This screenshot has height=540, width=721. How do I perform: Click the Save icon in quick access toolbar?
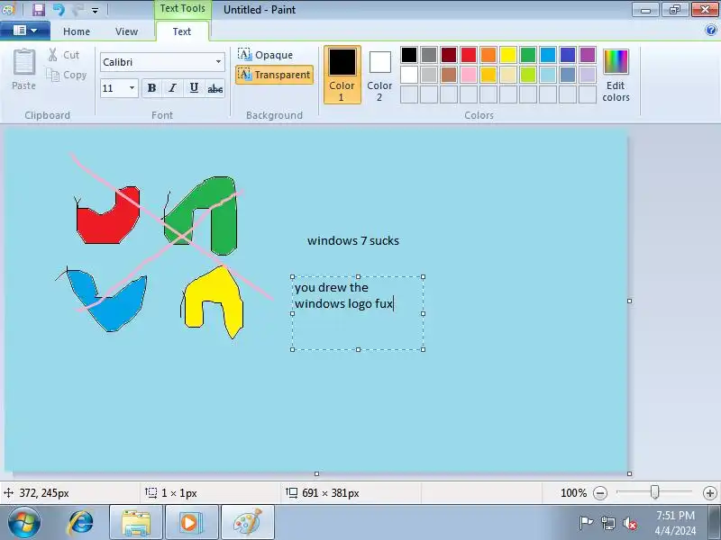[39, 9]
